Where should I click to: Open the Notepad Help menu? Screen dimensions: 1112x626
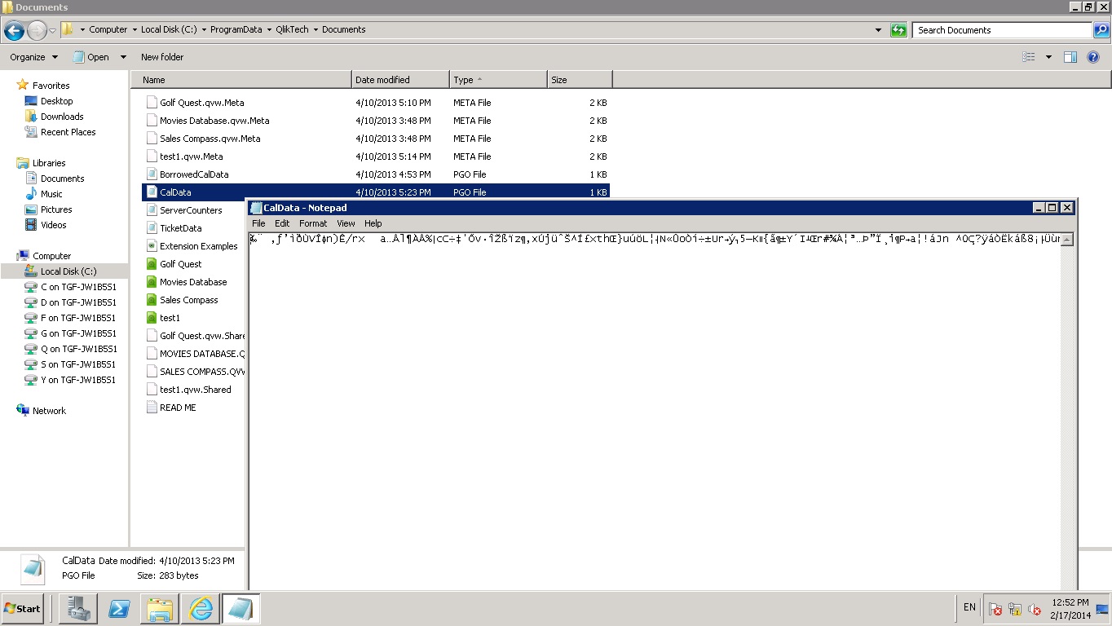point(373,223)
